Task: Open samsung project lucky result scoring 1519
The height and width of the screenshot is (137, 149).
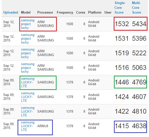Action: (x=28, y=53)
